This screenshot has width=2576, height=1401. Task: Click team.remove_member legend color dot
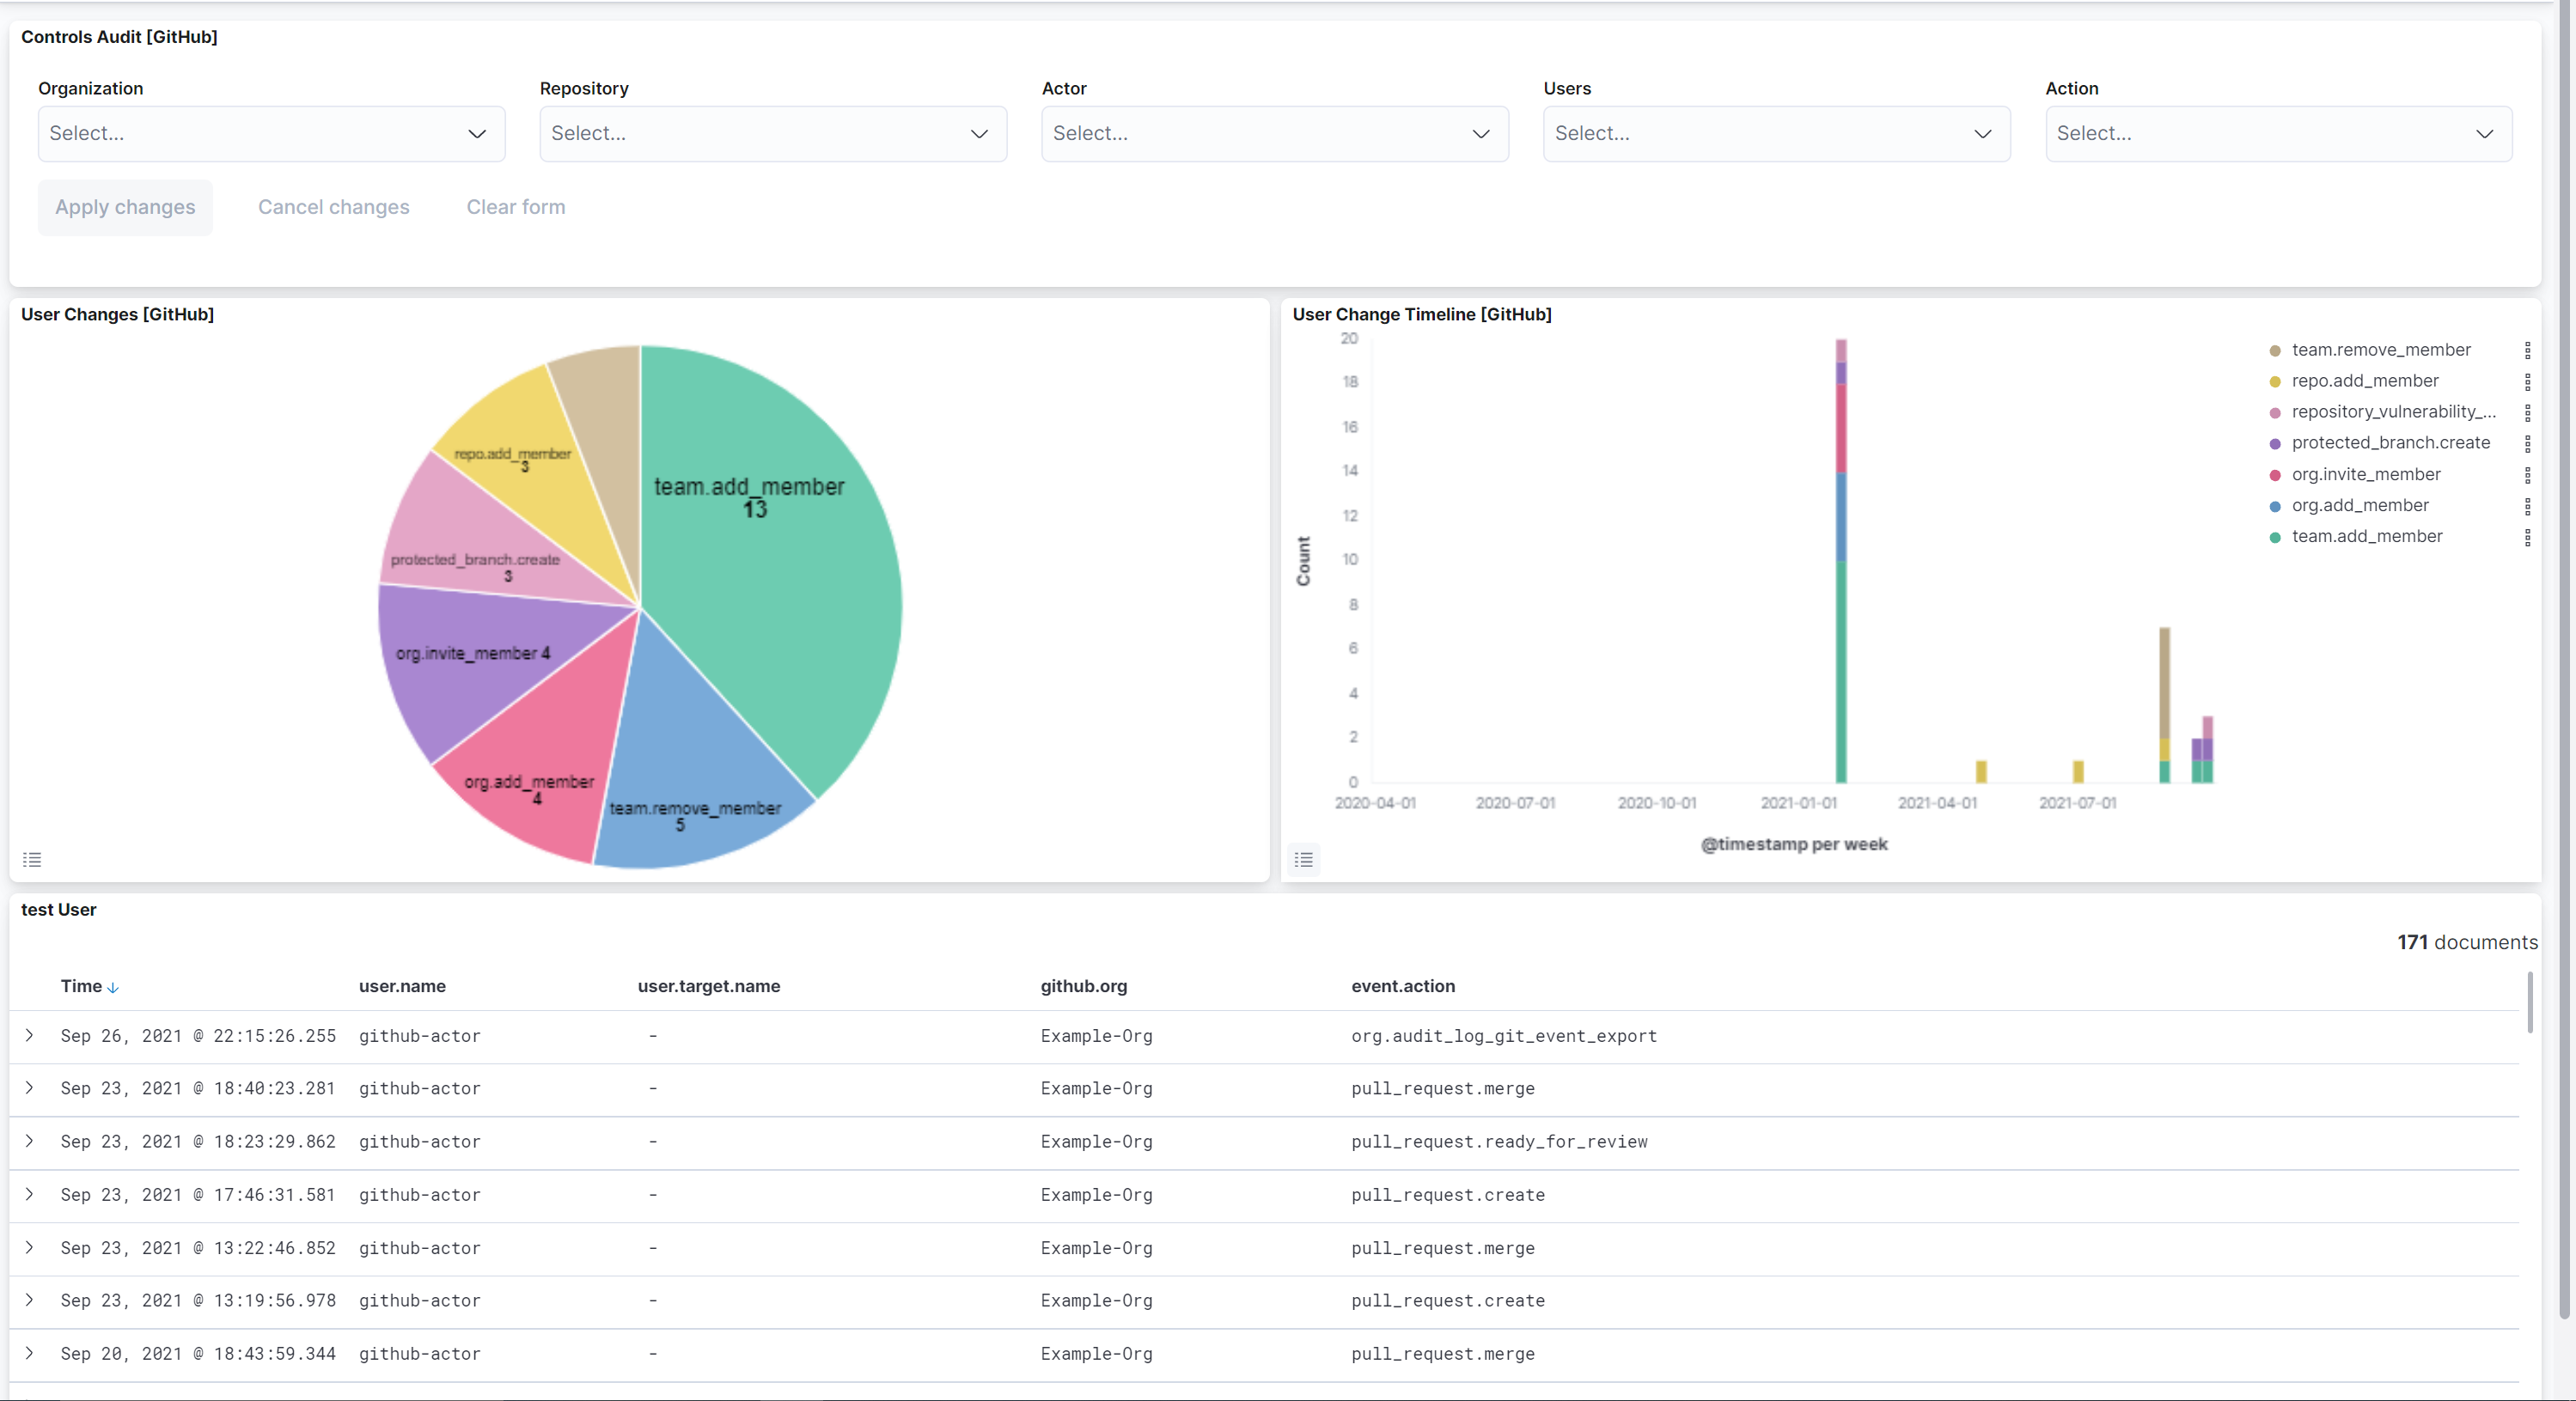(2275, 351)
